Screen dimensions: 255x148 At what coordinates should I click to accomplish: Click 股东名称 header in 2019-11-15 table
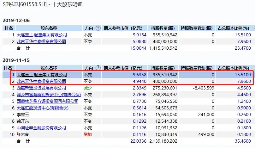click(49, 68)
